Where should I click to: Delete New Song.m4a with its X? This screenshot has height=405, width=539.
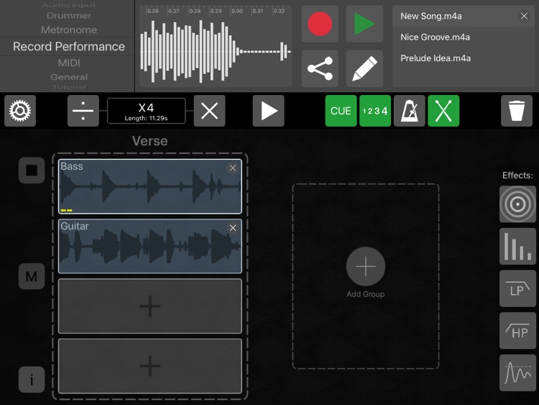[x=524, y=16]
